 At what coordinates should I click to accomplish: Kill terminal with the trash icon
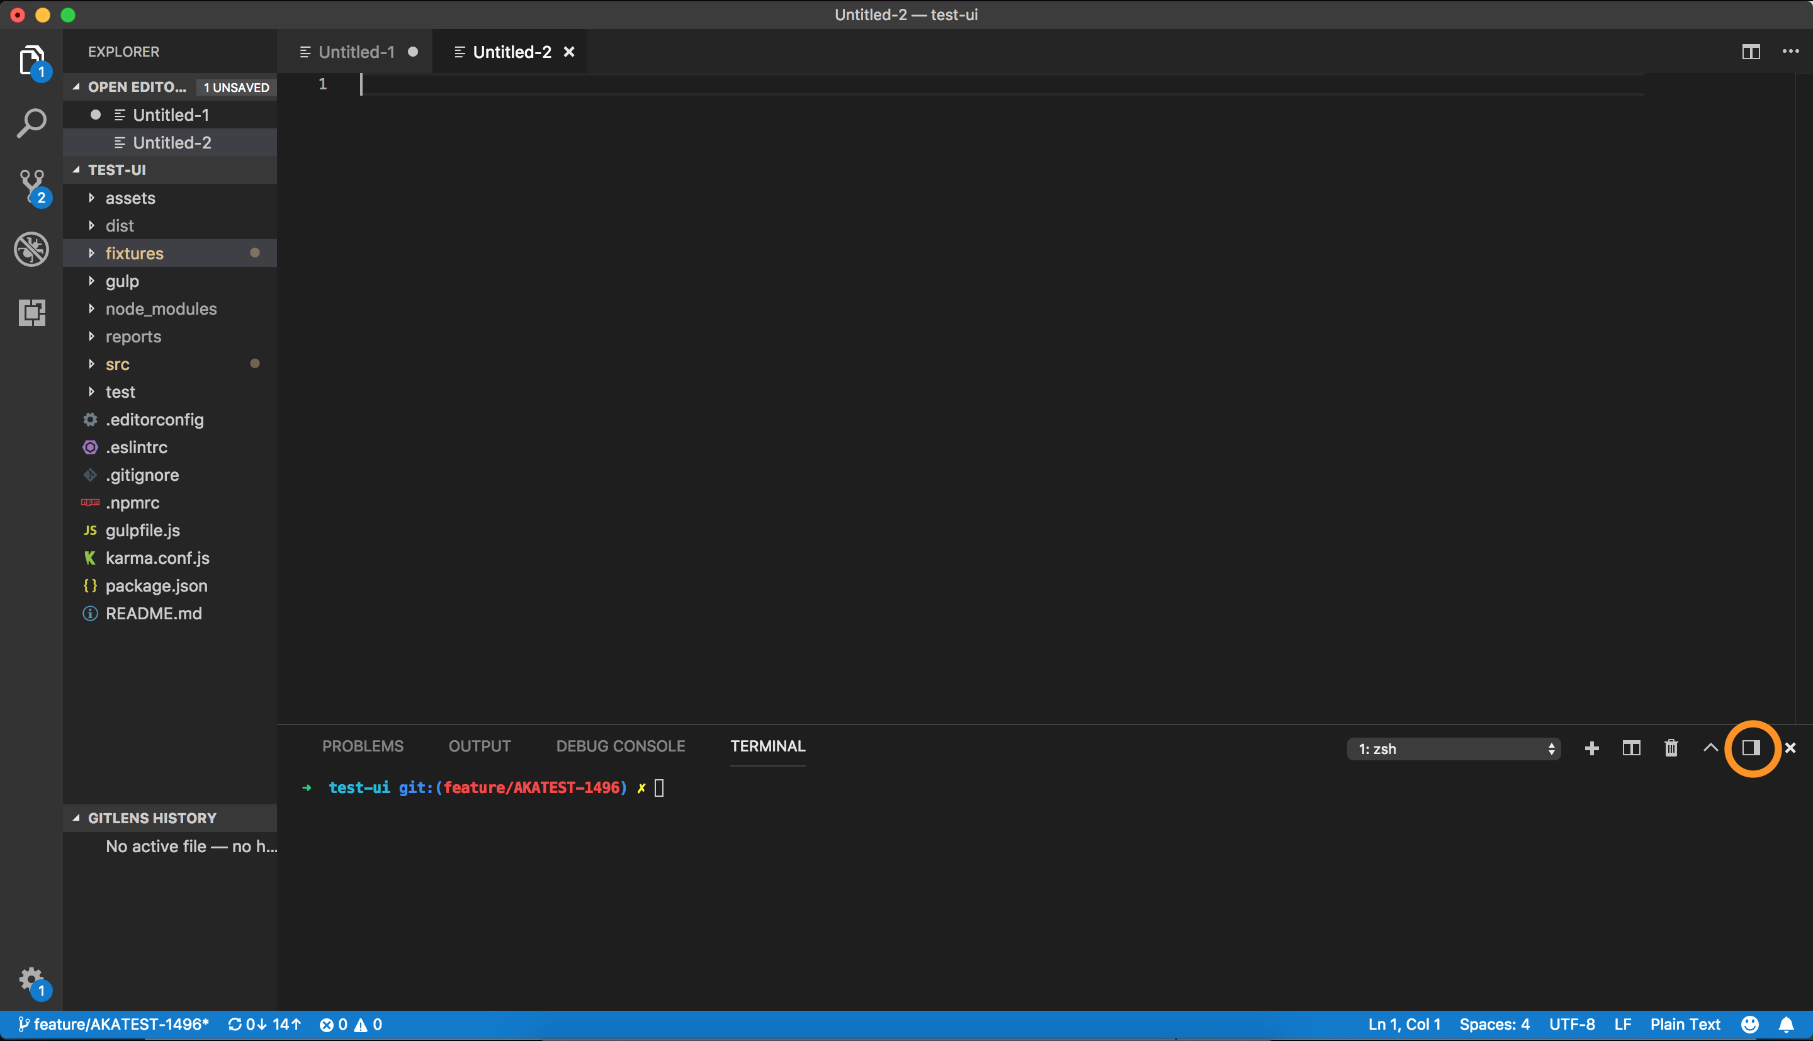pyautogui.click(x=1671, y=748)
